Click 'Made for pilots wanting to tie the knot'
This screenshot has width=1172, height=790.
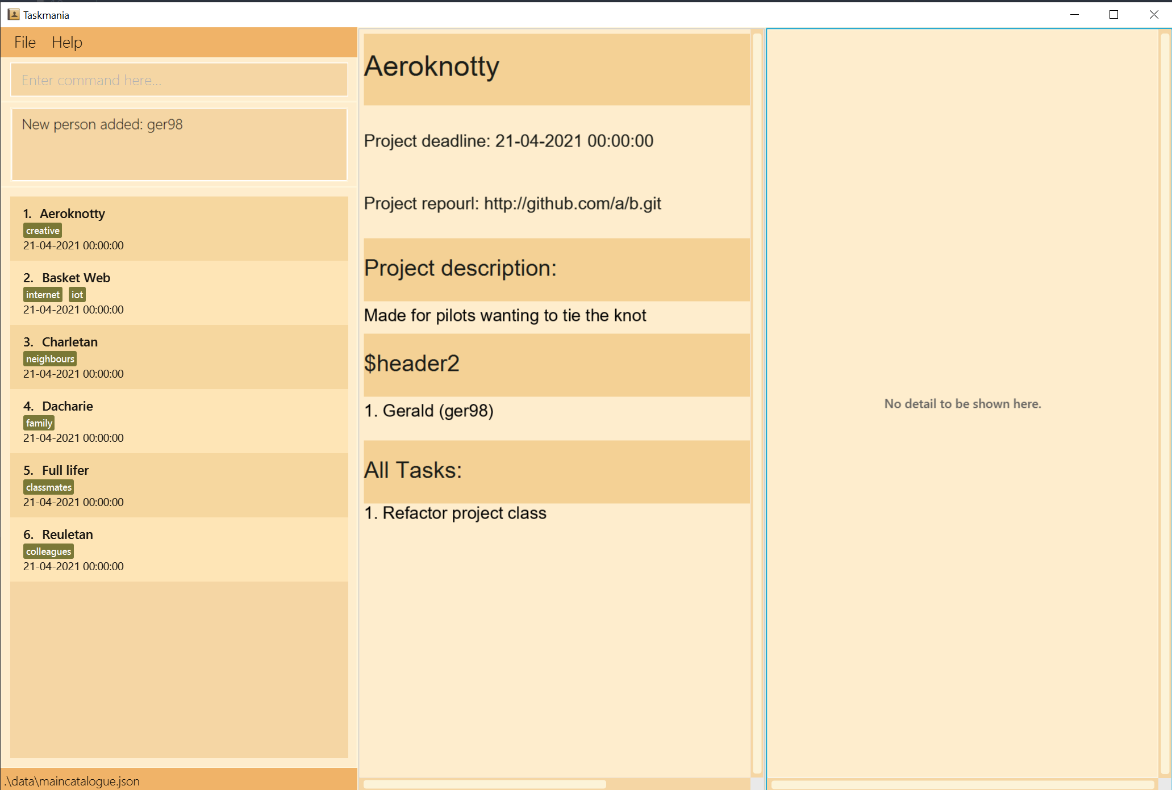click(505, 315)
